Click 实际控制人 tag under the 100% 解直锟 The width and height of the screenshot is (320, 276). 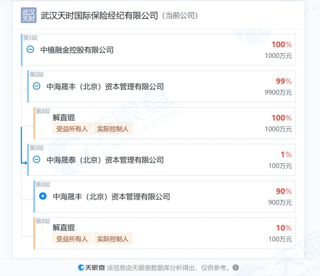click(113, 129)
